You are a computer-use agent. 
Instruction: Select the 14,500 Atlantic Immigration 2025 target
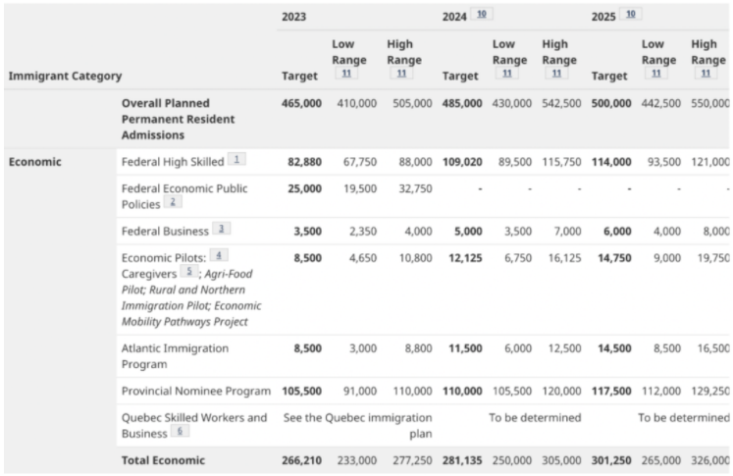pos(614,348)
